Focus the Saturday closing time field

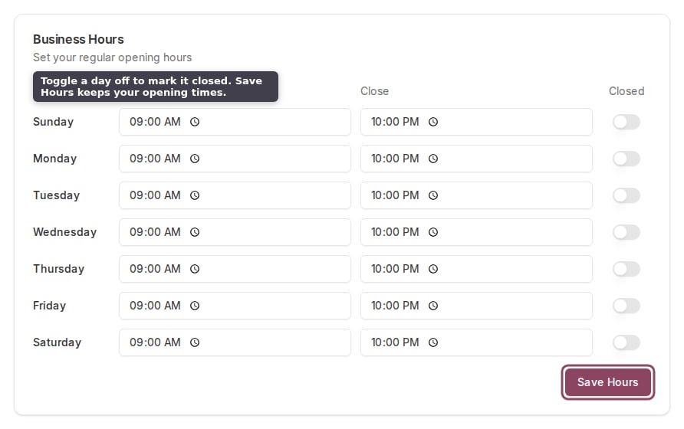[476, 342]
